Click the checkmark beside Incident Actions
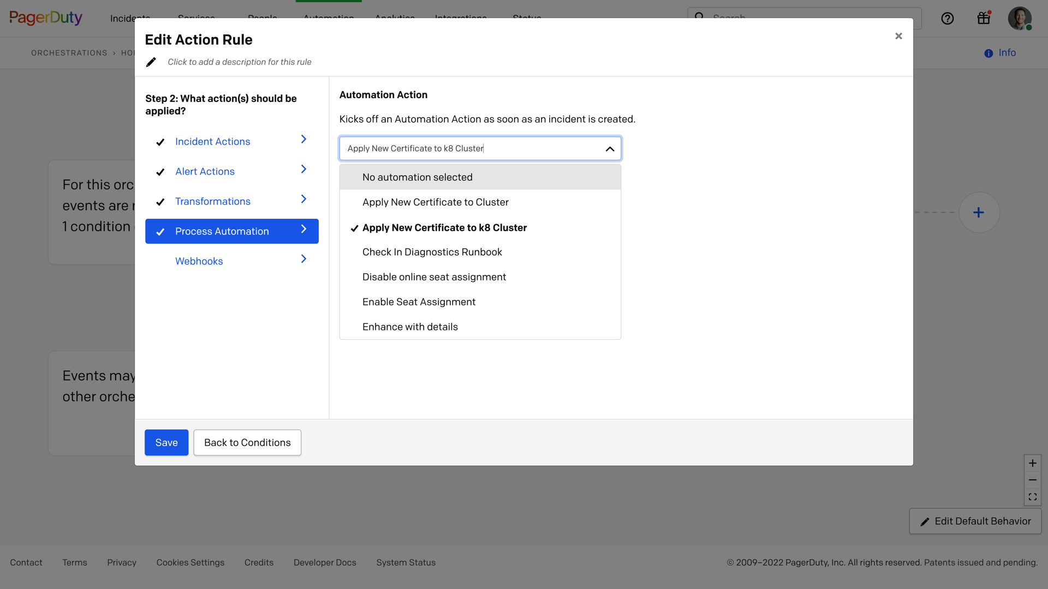Viewport: 1048px width, 589px height. pyautogui.click(x=160, y=142)
